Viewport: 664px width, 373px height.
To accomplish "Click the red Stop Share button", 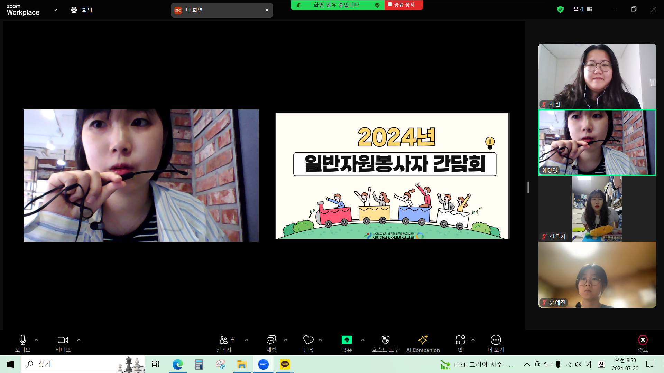I will pyautogui.click(x=403, y=5).
